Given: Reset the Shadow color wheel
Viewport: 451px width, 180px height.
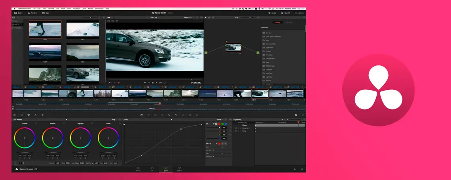Looking at the screenshot, I should click(x=36, y=123).
